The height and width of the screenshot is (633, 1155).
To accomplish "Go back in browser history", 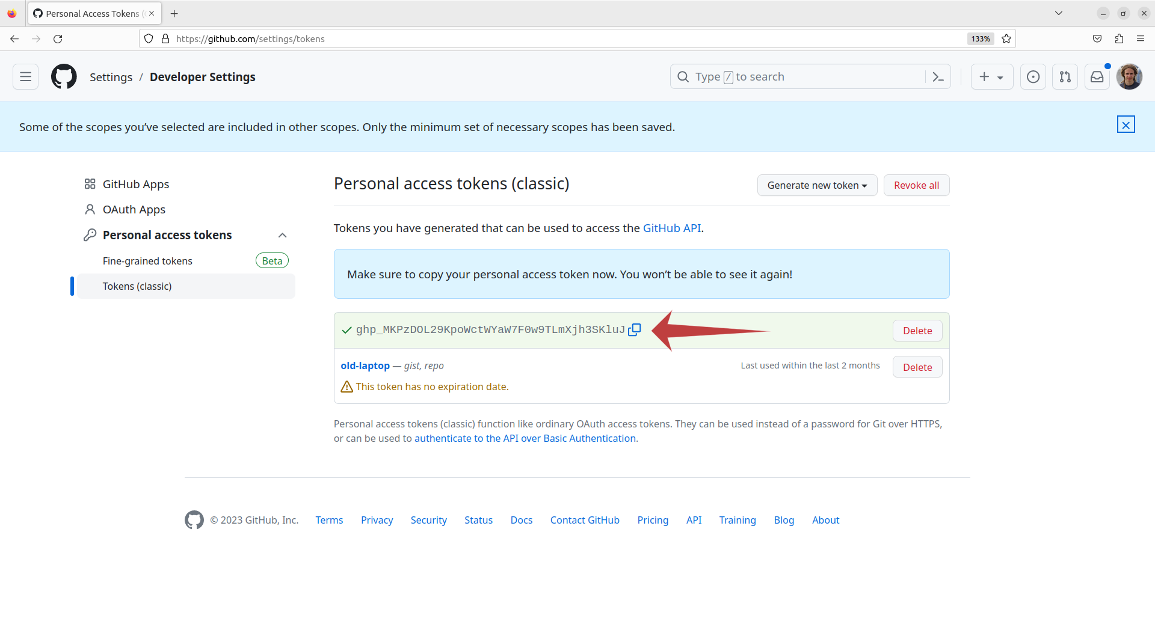I will [14, 39].
